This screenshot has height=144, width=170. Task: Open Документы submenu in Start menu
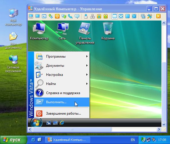point(62,66)
